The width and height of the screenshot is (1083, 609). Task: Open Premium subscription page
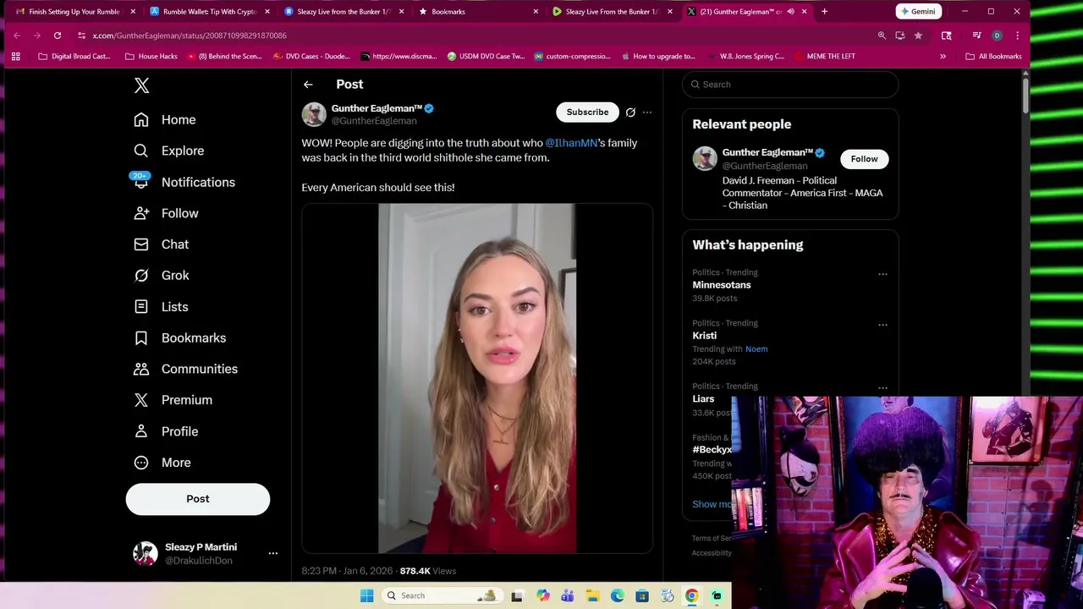(x=173, y=400)
